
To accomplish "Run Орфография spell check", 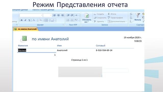I will [x=115, y=18].
